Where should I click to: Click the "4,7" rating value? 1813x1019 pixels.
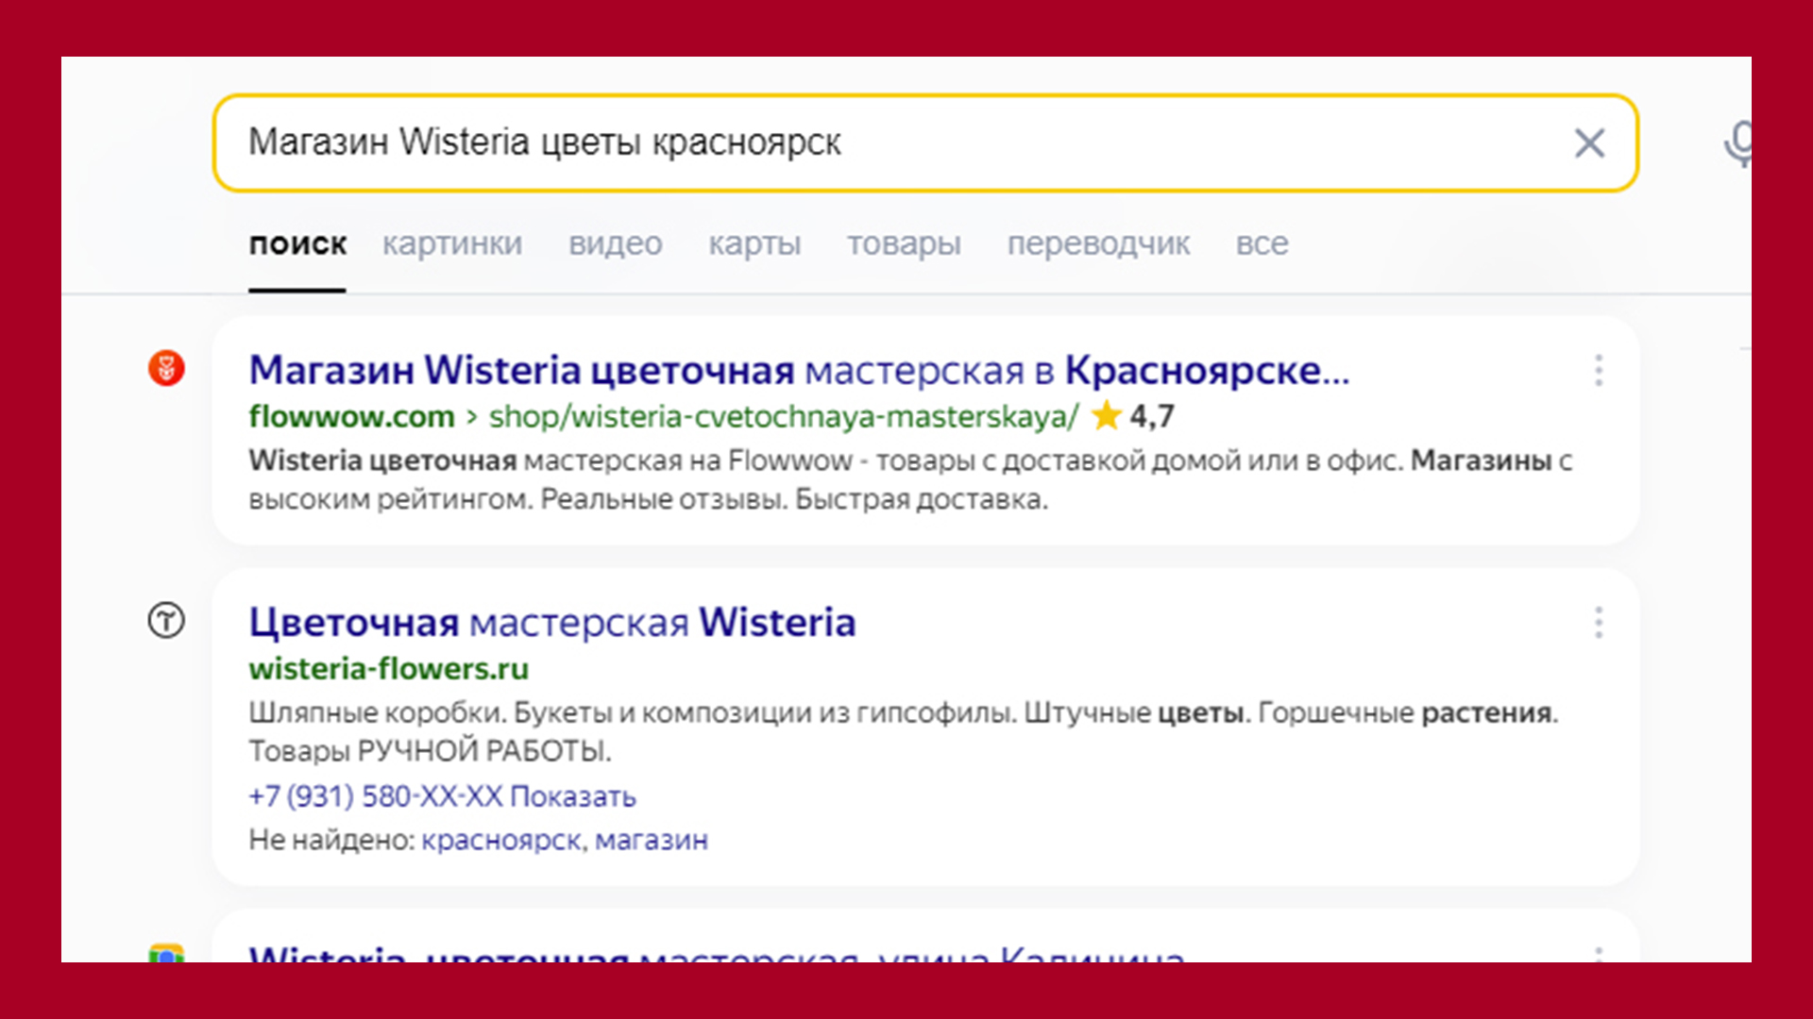pos(1152,416)
